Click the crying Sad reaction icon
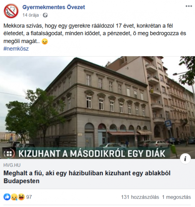195x207 pixels. (x=14, y=197)
